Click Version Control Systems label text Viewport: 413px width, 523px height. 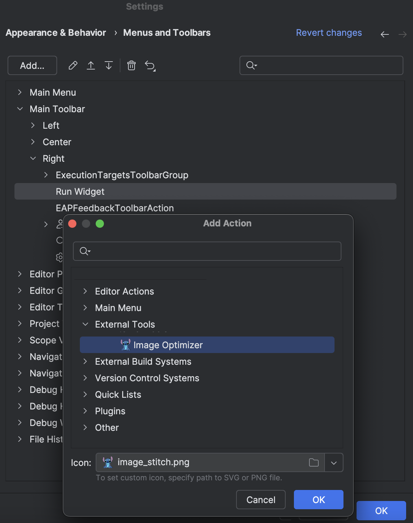point(147,378)
